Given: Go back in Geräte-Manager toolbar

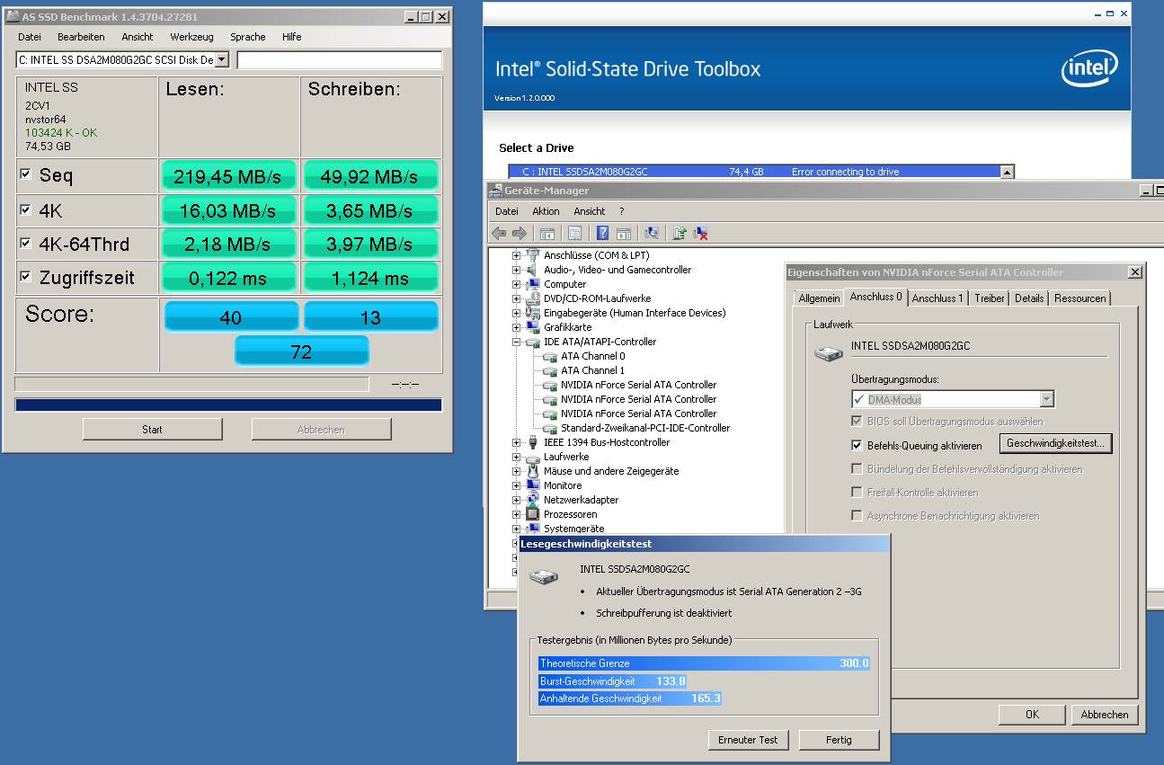Looking at the screenshot, I should pos(499,233).
